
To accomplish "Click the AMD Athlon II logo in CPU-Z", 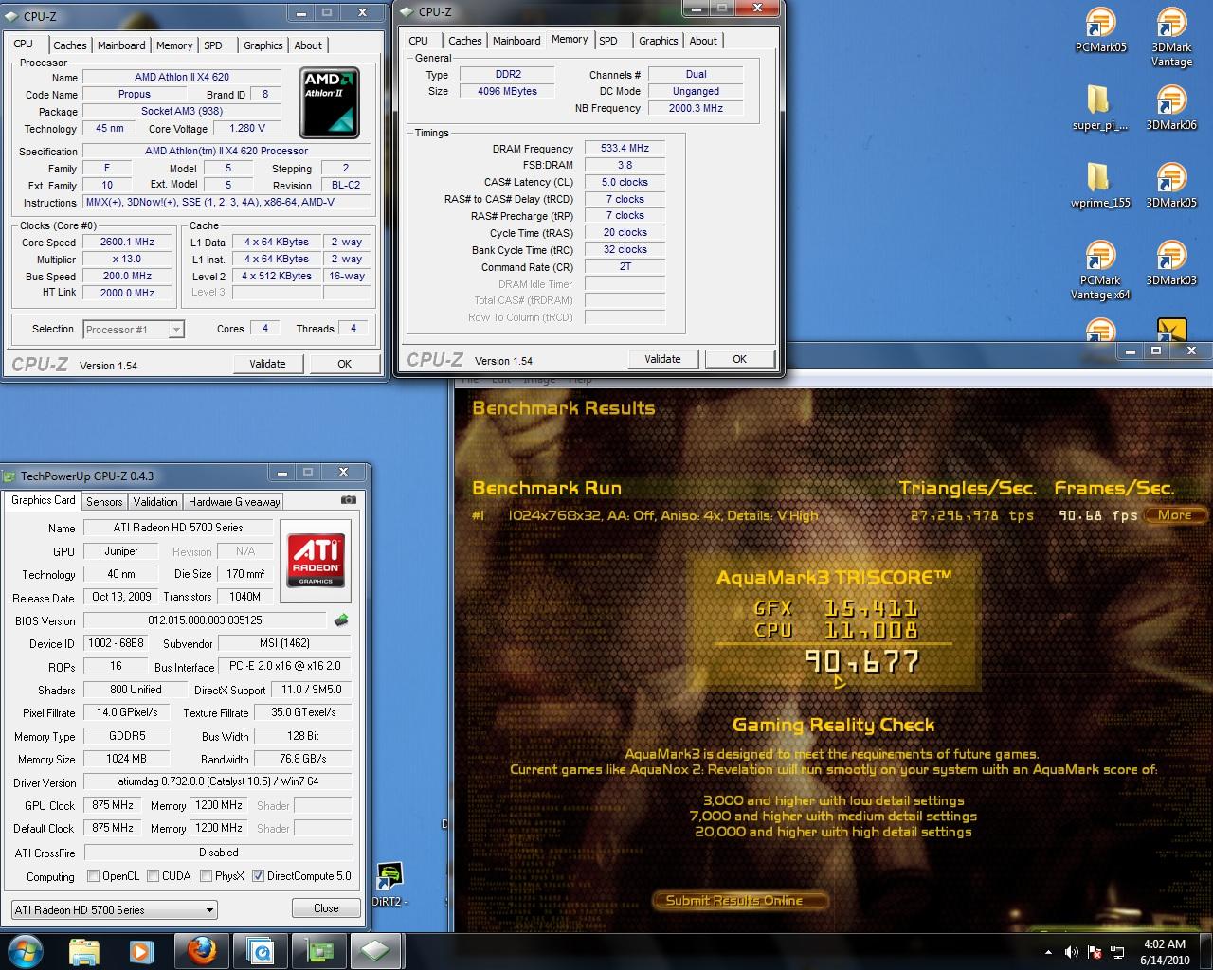I will click(x=330, y=102).
